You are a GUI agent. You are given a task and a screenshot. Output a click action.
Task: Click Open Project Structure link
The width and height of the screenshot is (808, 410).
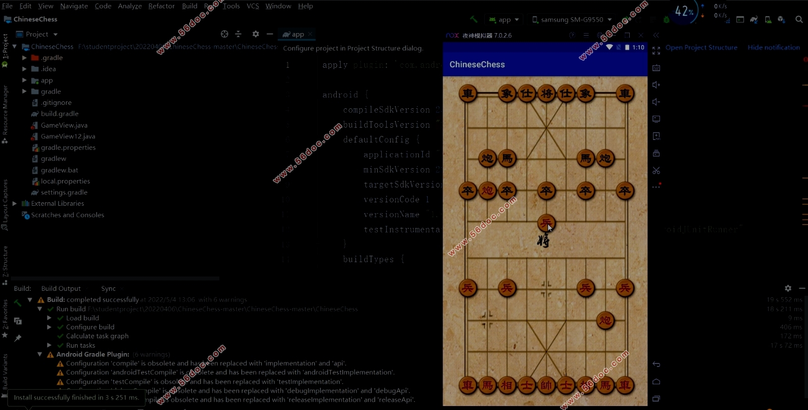click(x=701, y=47)
